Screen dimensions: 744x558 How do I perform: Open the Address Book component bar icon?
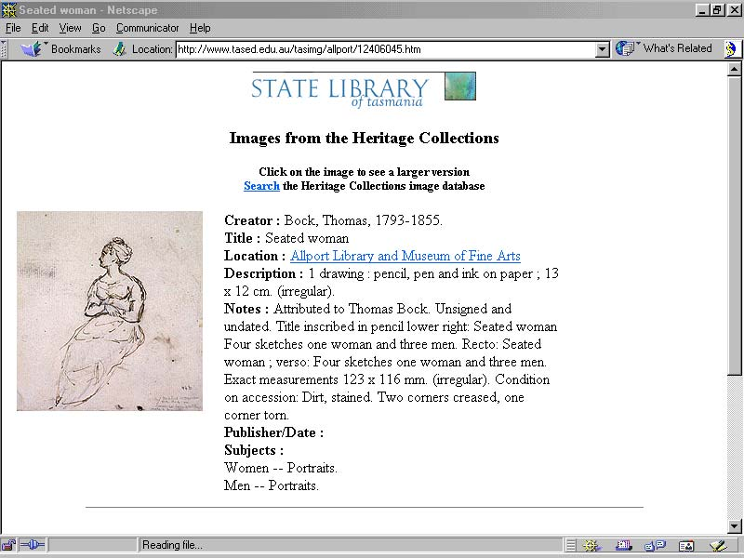[x=686, y=545]
